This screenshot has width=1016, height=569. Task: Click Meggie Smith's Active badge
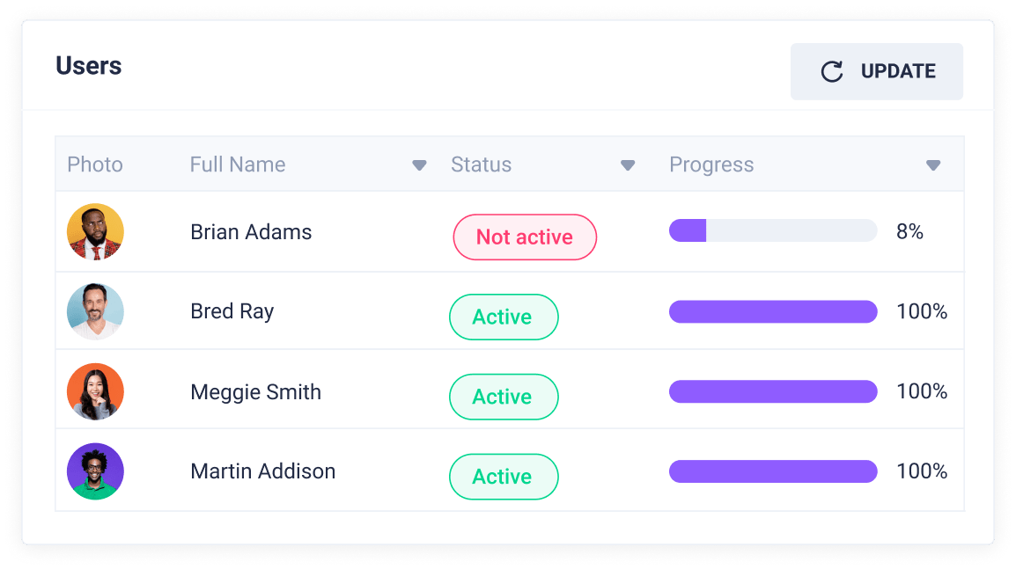(x=504, y=397)
